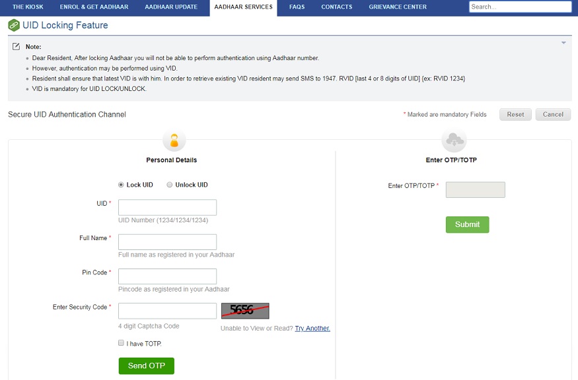
Task: Click the captcha image 5656
Action: click(245, 311)
